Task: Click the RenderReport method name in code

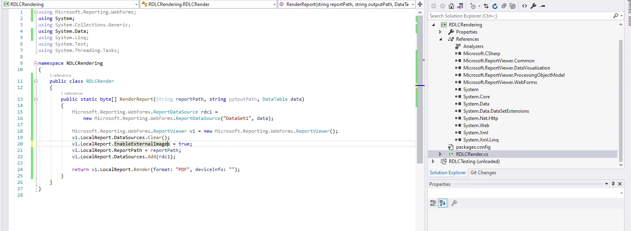Action: 136,99
